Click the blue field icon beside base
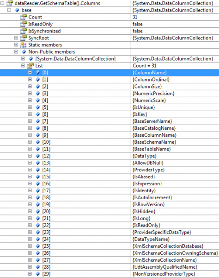 click(17, 10)
